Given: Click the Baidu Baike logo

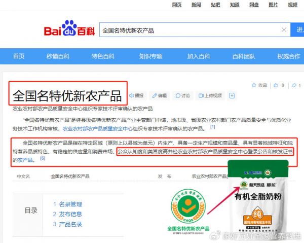Looking at the screenshot, I should [69, 28].
